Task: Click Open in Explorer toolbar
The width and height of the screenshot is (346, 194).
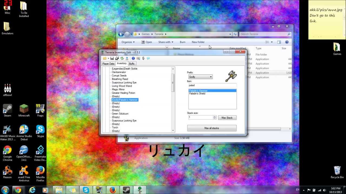Action: 147,42
